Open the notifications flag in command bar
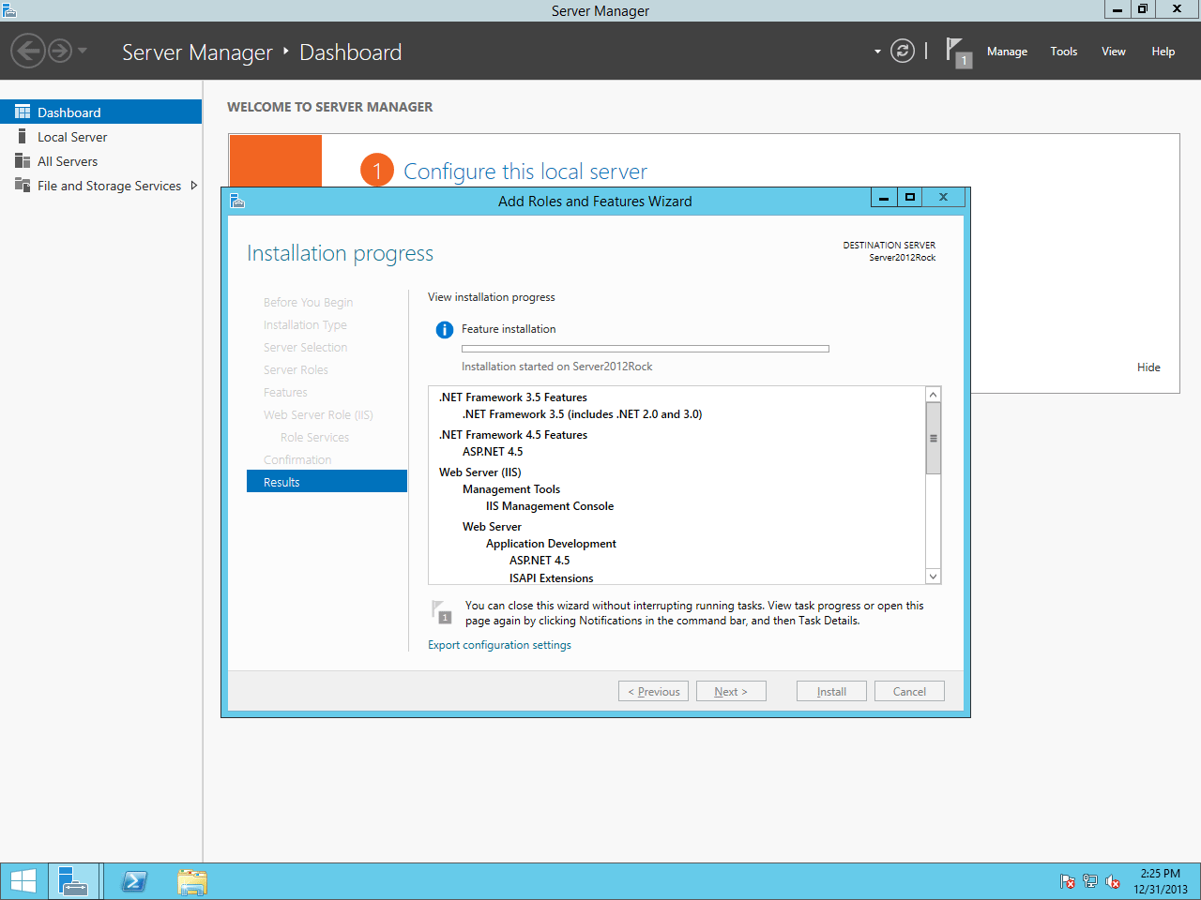The image size is (1201, 900). (x=958, y=52)
